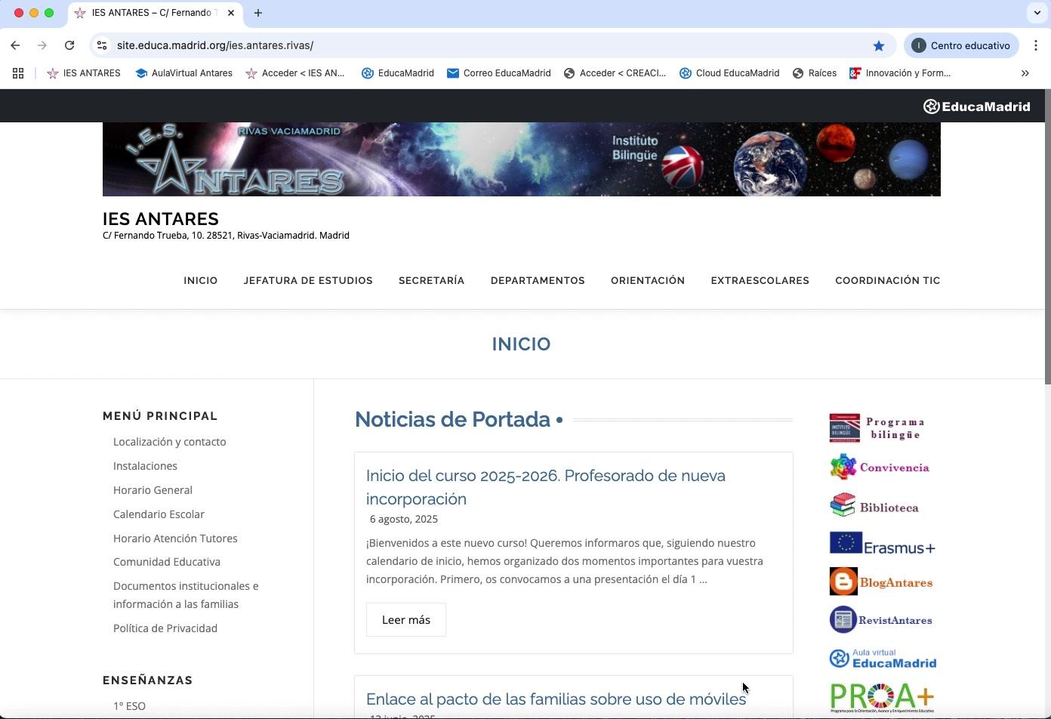The width and height of the screenshot is (1051, 719).
Task: Select INICIO in the main navigation
Action: tap(201, 280)
